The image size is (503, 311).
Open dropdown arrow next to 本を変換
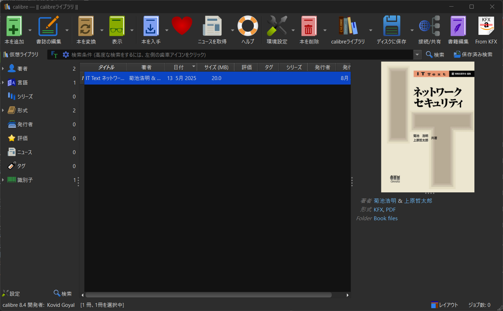click(x=102, y=30)
